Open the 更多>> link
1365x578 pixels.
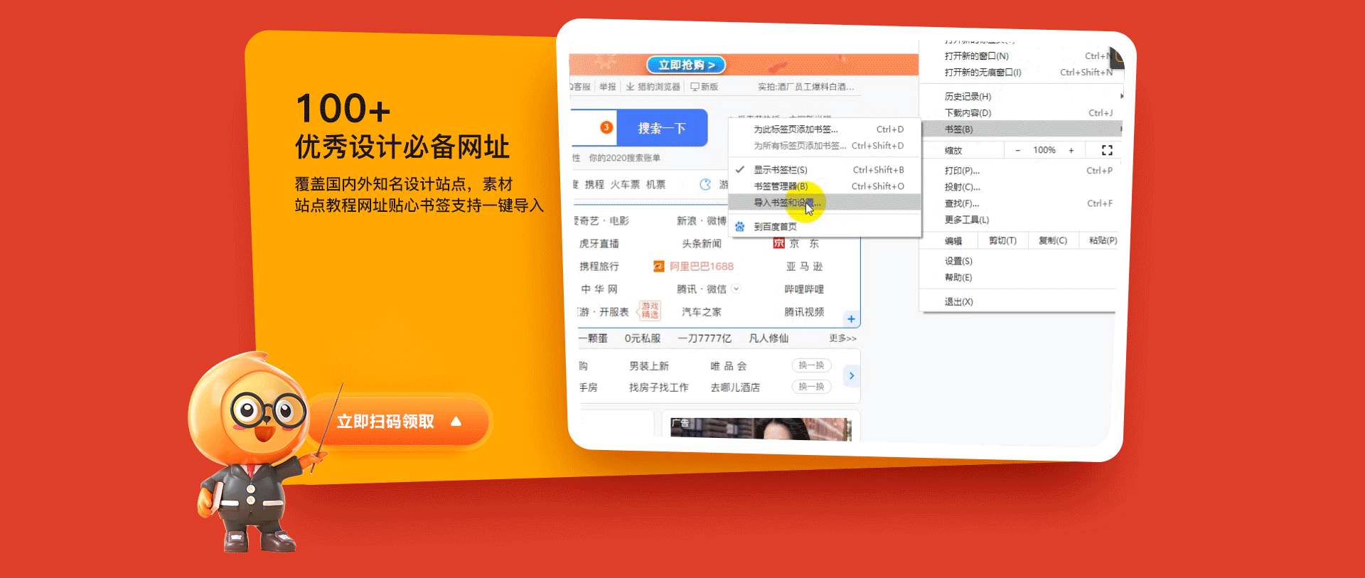click(842, 338)
